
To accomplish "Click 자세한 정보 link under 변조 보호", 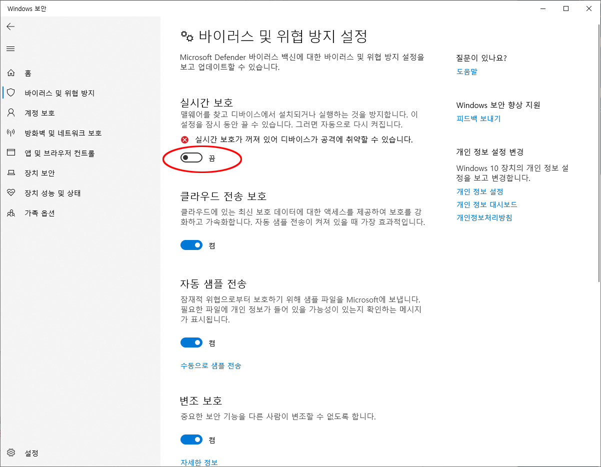I will pyautogui.click(x=199, y=462).
